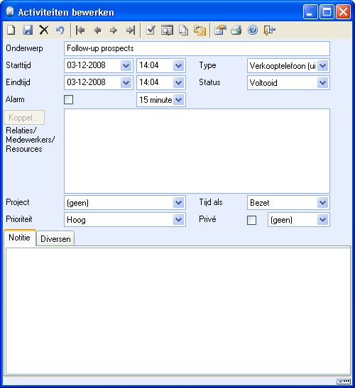355x388 pixels.
Task: Save the activity with the floppy disk icon
Action: (28, 31)
